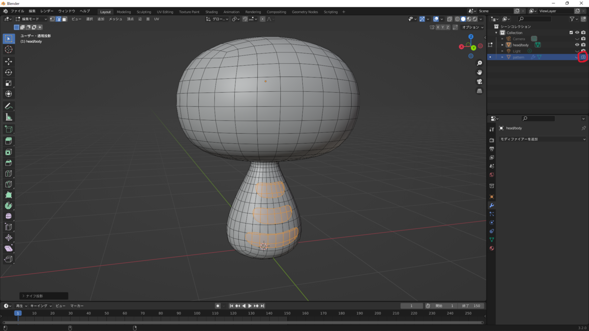Open the Mesh menu in viewport header
Screen dimensions: 589x331
coord(115,19)
